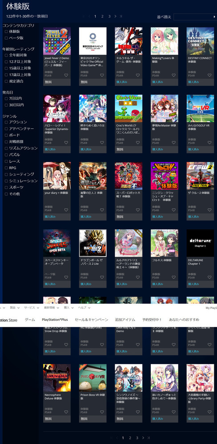Go to あなたへのおすすめ tab
Viewport: 217px width, 444px height.
point(184,320)
